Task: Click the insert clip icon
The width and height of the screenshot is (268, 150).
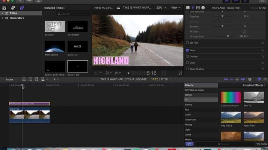Action: (x=30, y=79)
